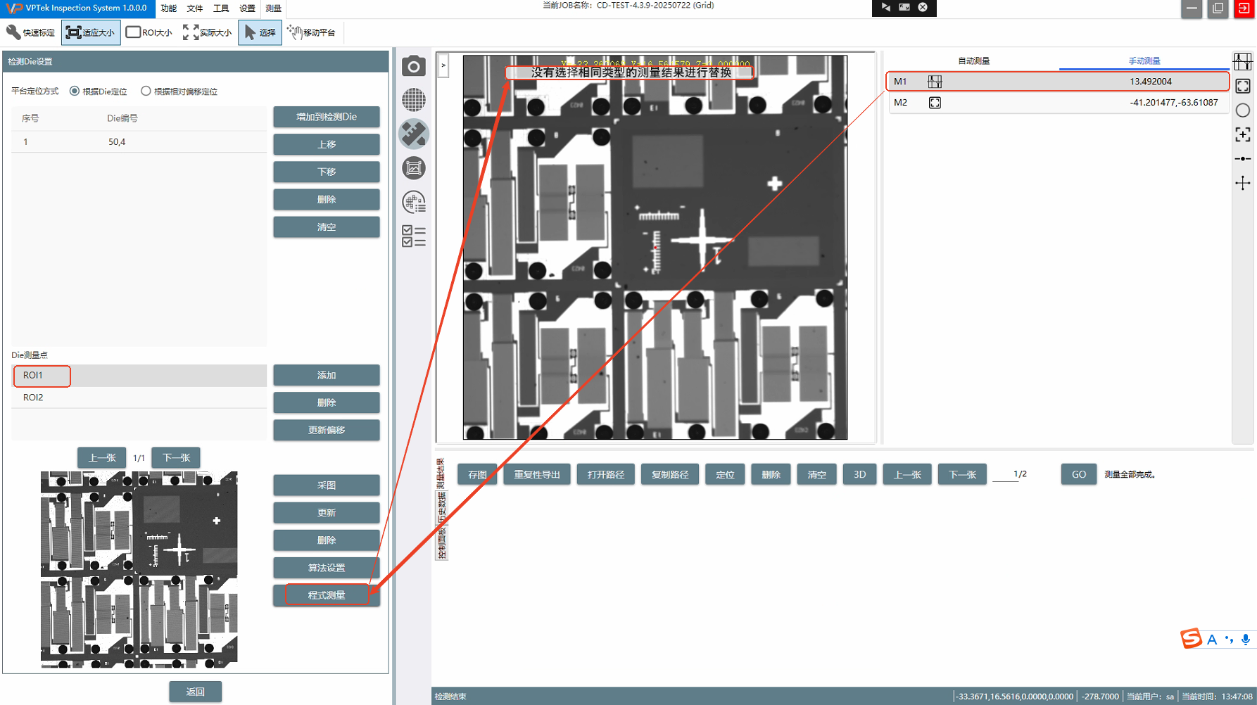Select the 根据相对偏移定位 radio option

[146, 91]
